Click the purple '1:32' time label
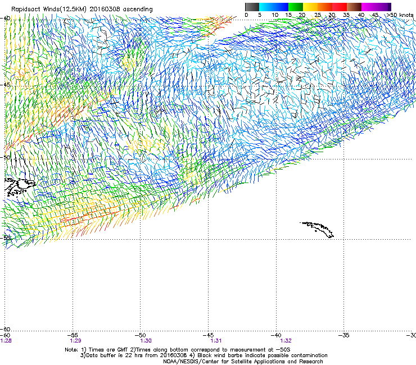This screenshot has height=365, width=416. [286, 341]
